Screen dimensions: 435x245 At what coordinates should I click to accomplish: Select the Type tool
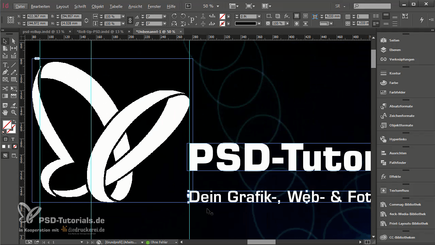tap(5, 65)
